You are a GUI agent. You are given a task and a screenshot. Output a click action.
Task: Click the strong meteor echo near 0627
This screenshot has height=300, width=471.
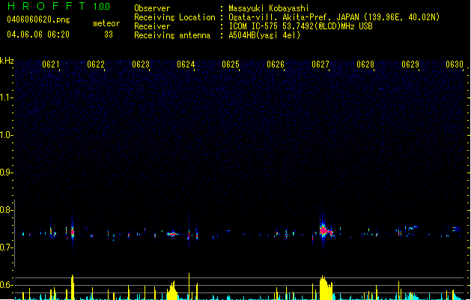325,231
